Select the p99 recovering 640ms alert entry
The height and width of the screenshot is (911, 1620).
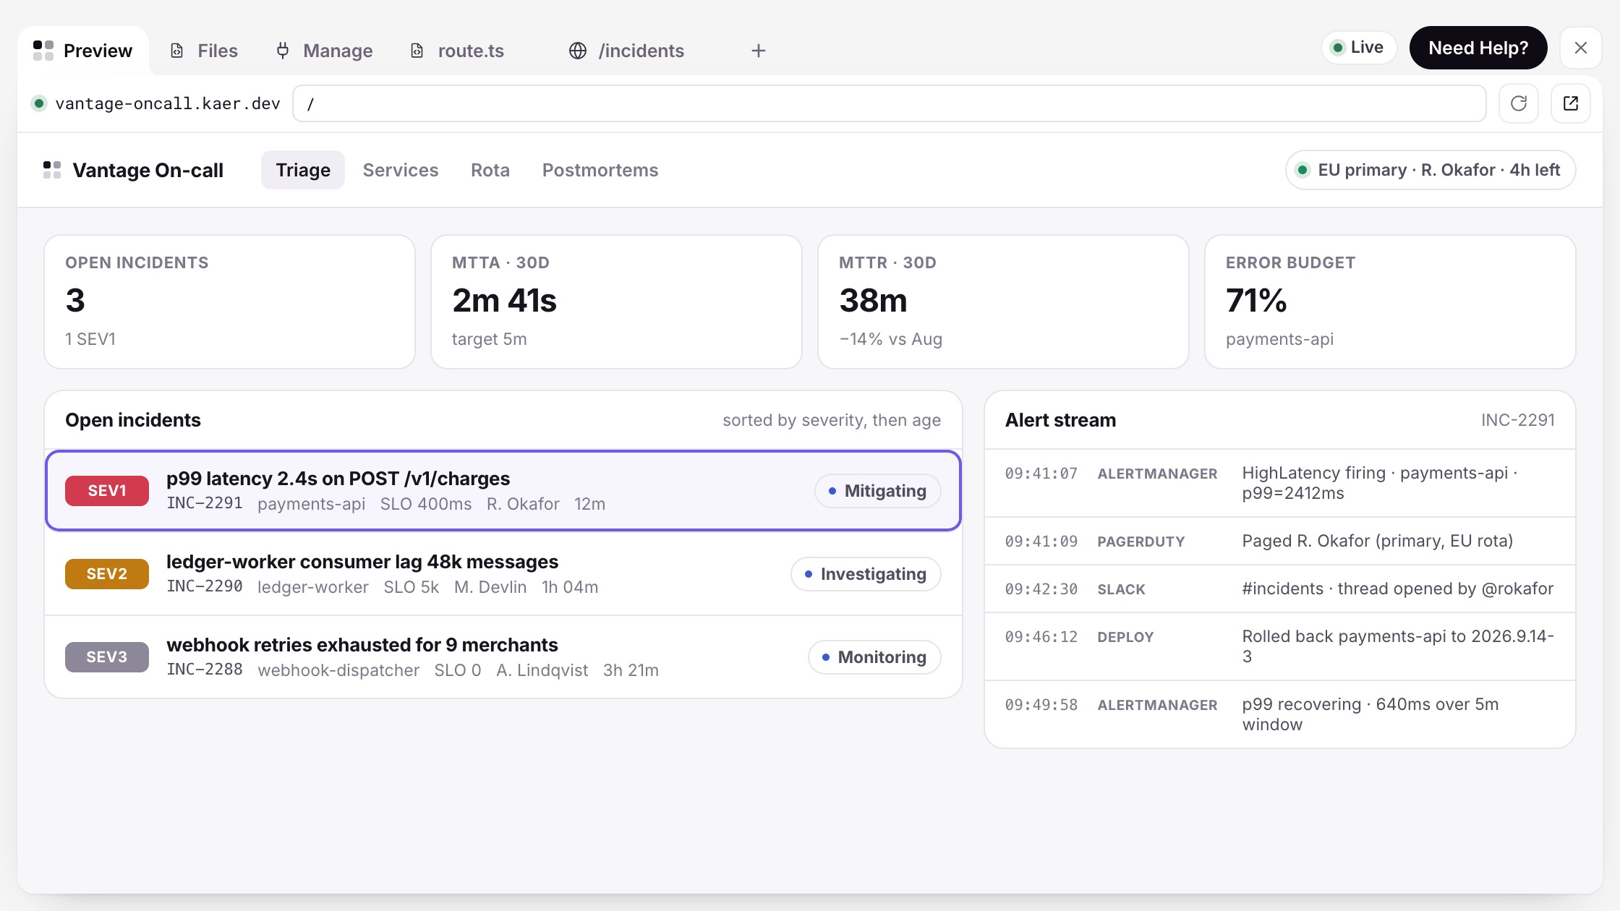(1279, 714)
